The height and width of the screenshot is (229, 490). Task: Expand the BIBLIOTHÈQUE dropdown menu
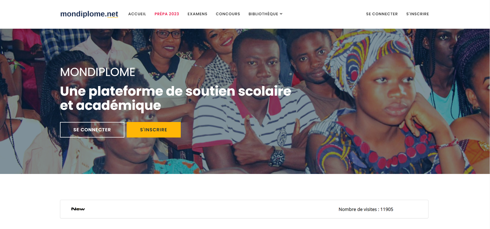(x=265, y=14)
